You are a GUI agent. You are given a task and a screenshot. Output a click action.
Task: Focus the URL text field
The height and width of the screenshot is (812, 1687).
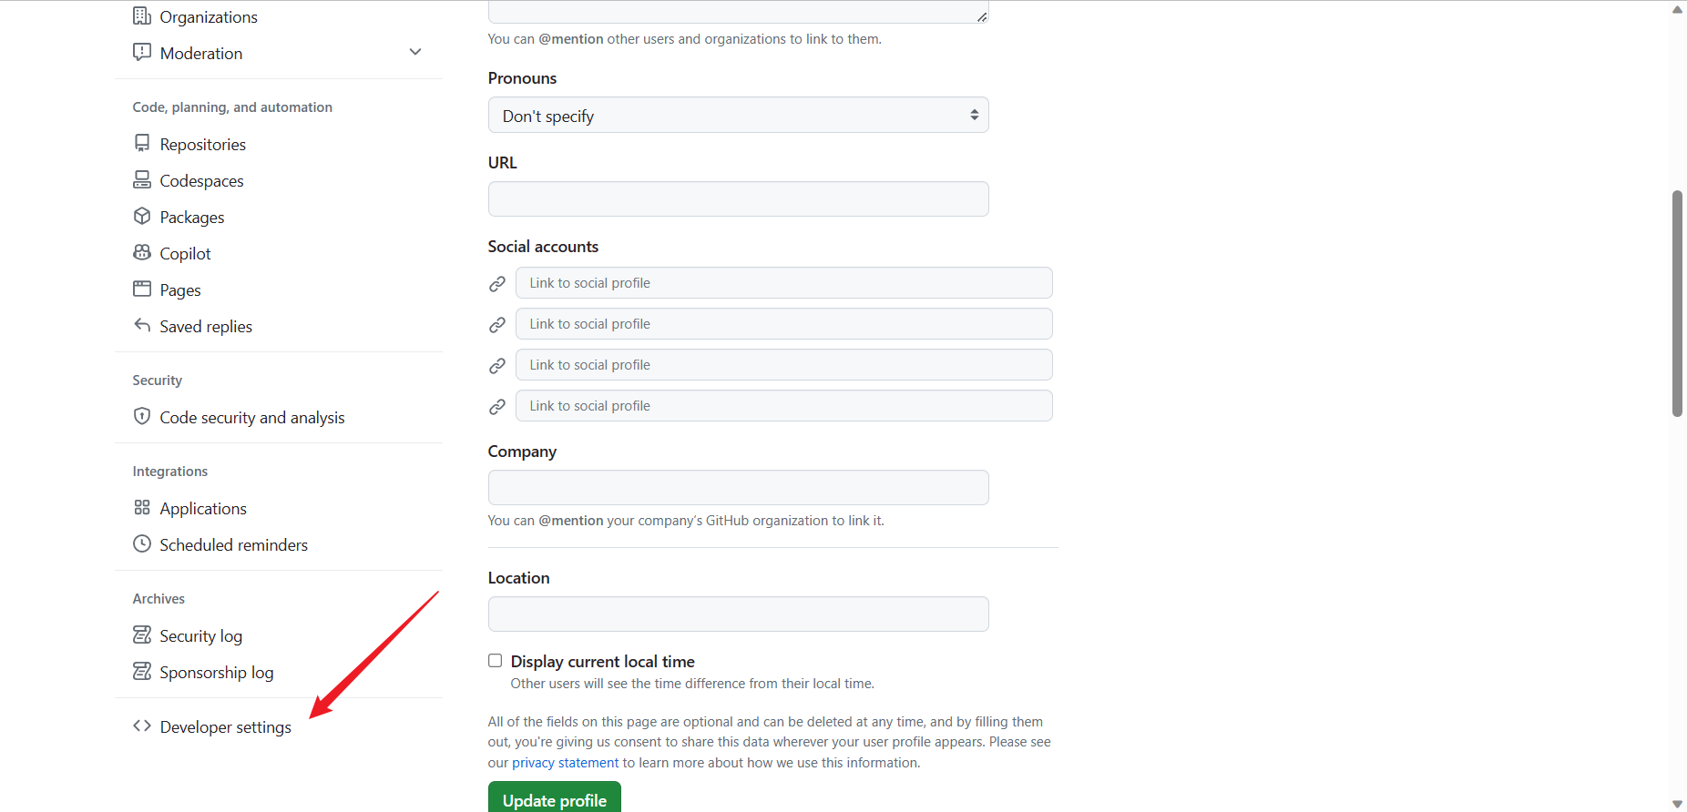(x=738, y=199)
